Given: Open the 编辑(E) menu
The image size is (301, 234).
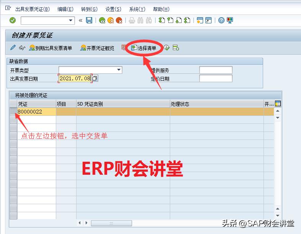Looking at the screenshot, I should pyautogui.click(x=65, y=9).
